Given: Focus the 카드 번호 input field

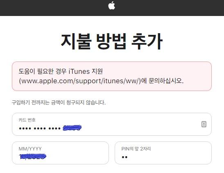Looking at the screenshot, I should pos(112,124).
